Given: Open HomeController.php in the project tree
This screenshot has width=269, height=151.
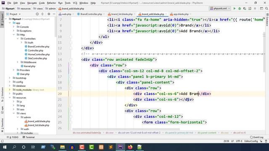Looking at the screenshot, I should click(37, 55).
